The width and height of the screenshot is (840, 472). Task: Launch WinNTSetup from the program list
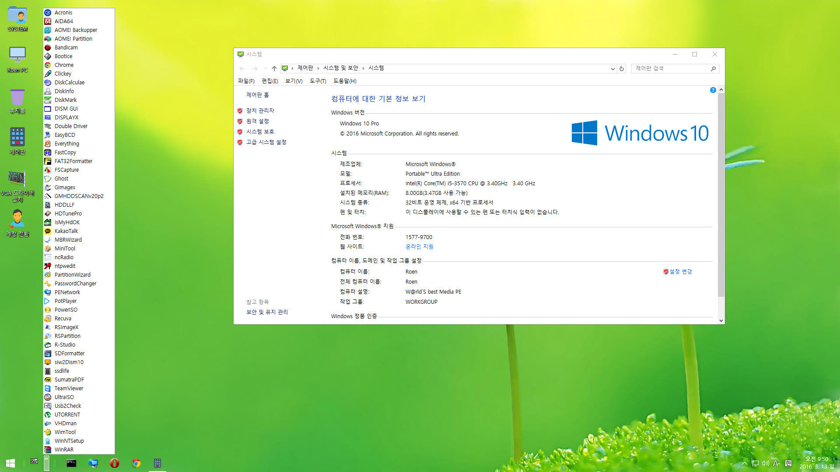(79, 441)
